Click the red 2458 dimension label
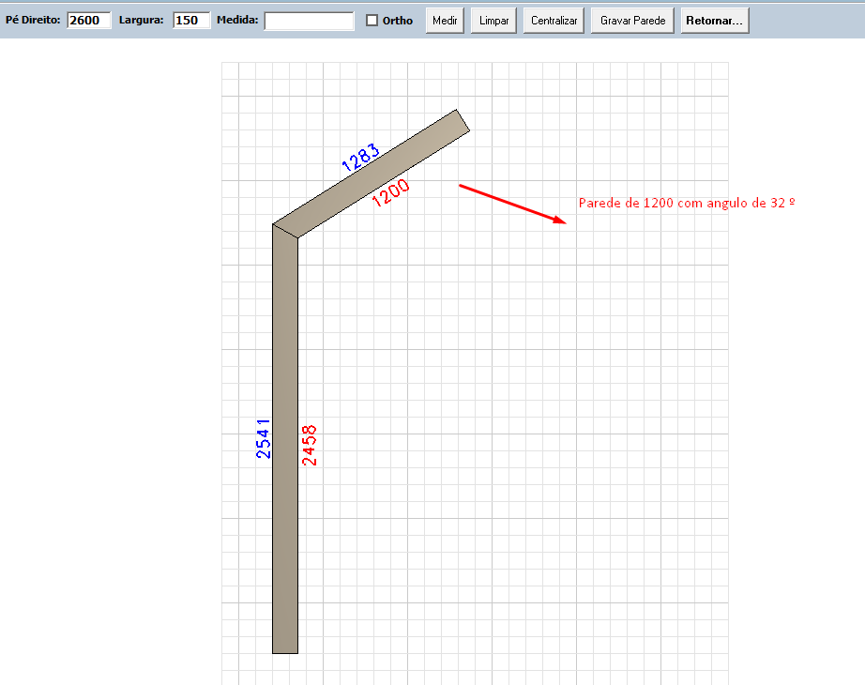This screenshot has height=685, width=865. [x=310, y=445]
